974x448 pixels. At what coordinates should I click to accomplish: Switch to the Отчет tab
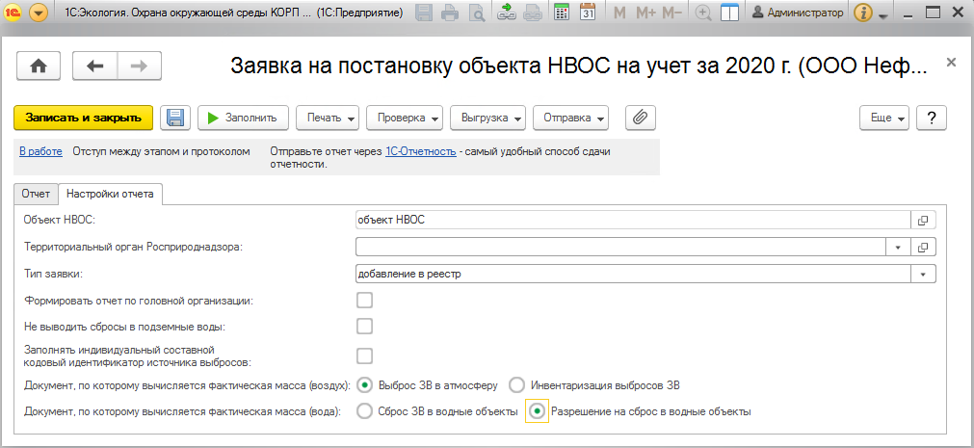click(x=36, y=194)
